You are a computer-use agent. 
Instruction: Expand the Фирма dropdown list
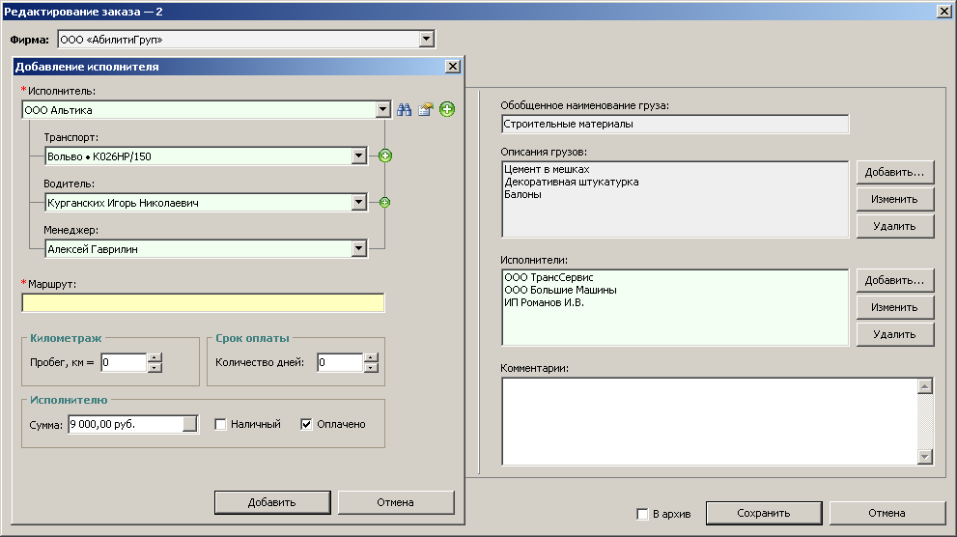(x=426, y=40)
